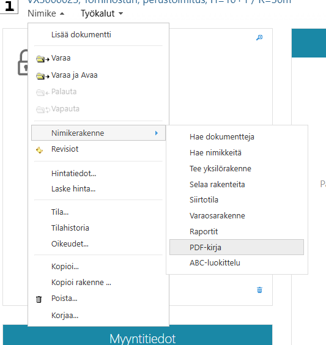Click the Poista trash icon
The width and height of the screenshot is (326, 345).
click(39, 299)
